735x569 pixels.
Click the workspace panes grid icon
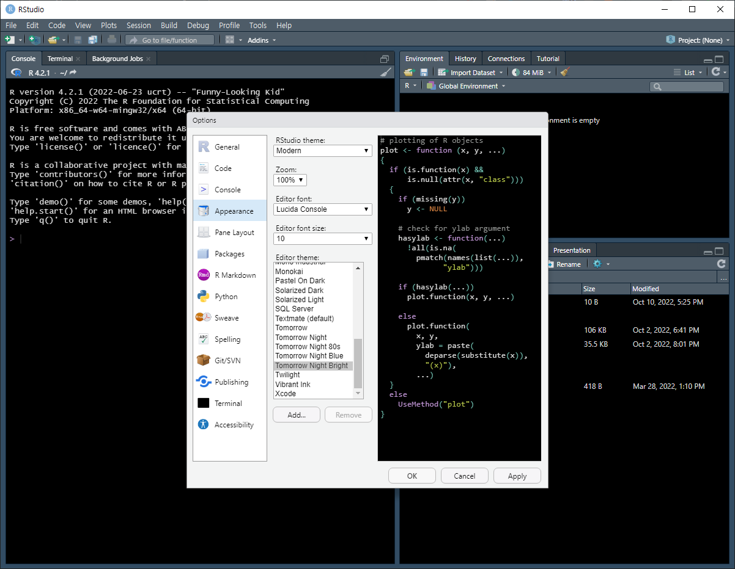coord(230,40)
